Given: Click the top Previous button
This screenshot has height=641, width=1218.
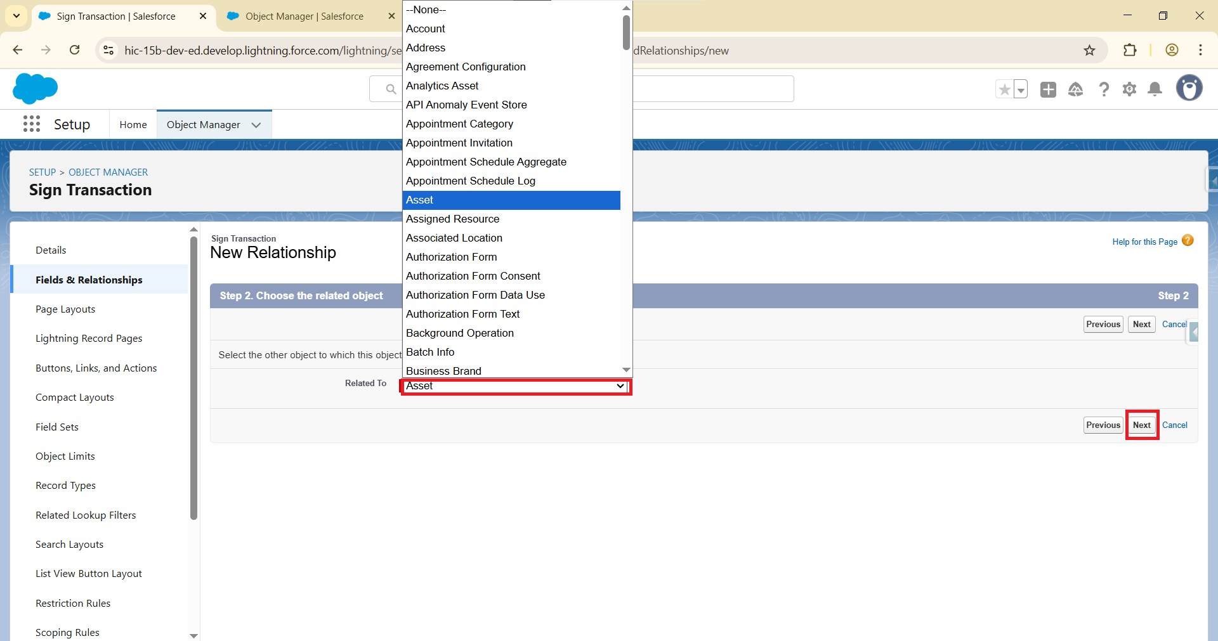Looking at the screenshot, I should point(1103,324).
